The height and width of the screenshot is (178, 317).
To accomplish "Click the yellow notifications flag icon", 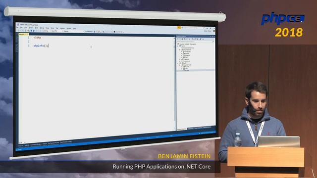I will point(179,28).
